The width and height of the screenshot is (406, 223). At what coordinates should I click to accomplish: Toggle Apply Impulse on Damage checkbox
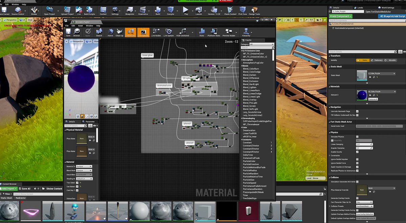357,167
